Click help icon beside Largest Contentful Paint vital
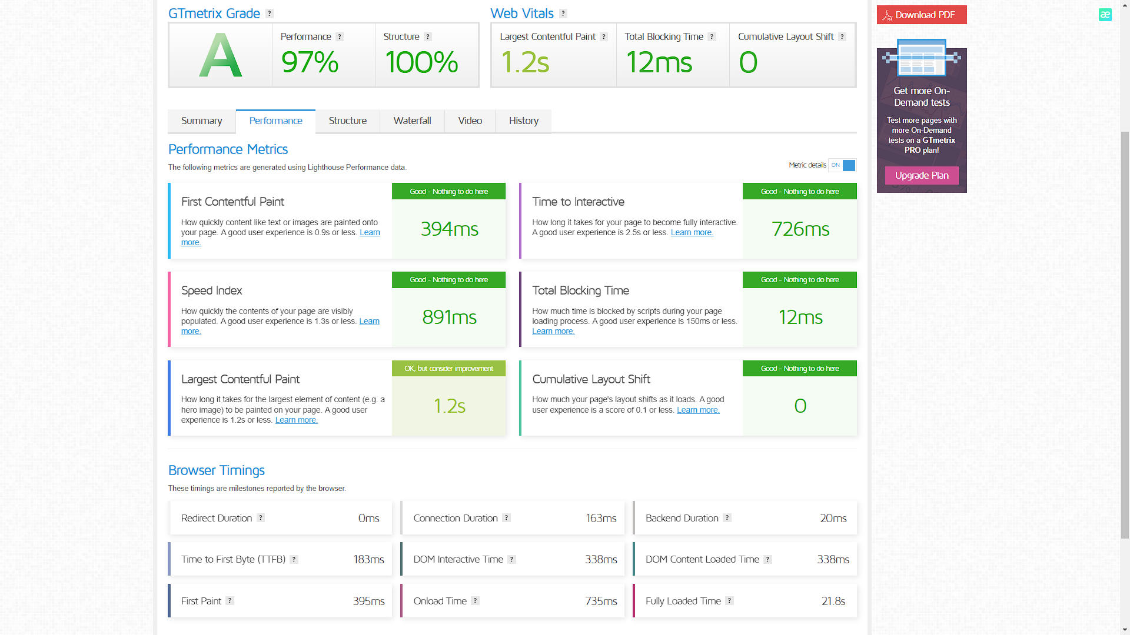1130x635 pixels. (604, 36)
